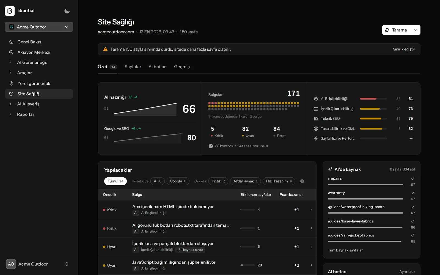Click Sınırı değiştir link

coord(404,49)
